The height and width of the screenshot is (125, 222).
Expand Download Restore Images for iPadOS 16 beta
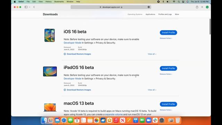click(77, 90)
